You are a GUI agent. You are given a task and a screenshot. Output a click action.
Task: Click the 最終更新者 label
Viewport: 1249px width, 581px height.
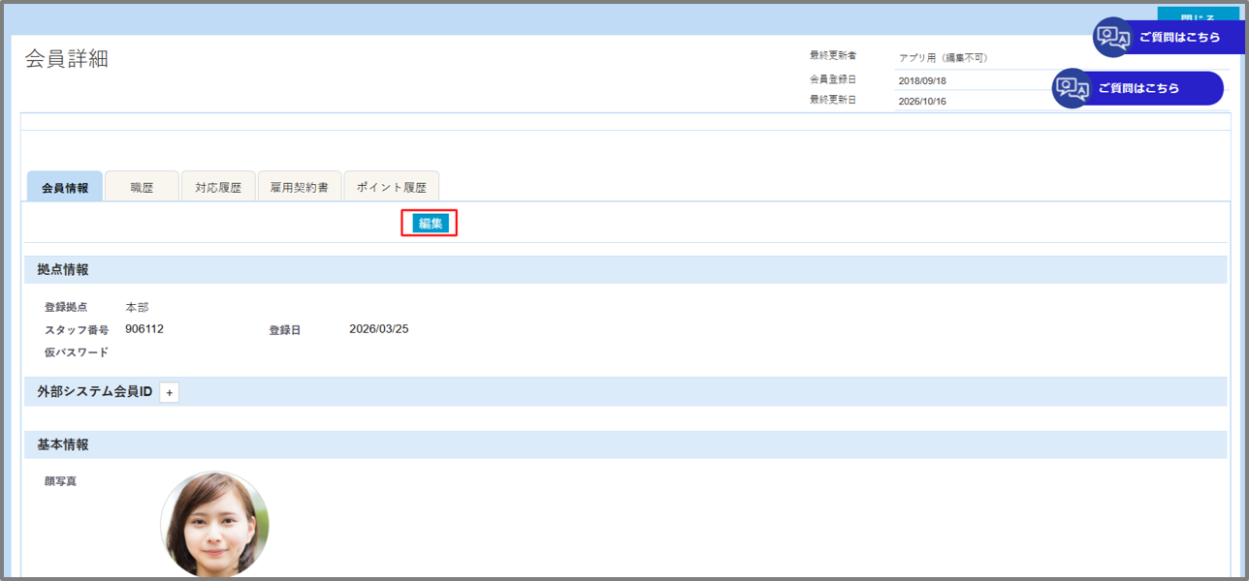(x=833, y=56)
